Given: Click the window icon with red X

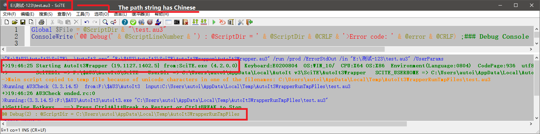Looking at the screenshot, I should [185, 22].
